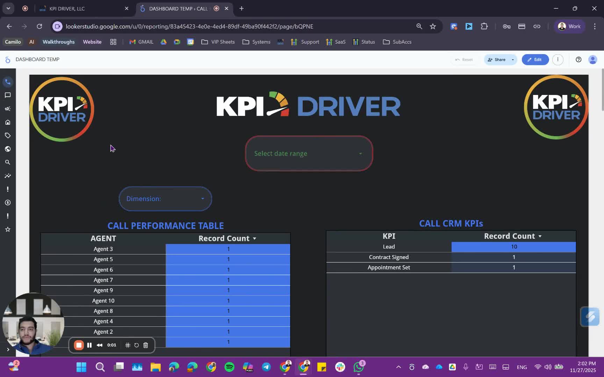Open the magnifier page icon in sidebar
This screenshot has height=377, width=604.
click(x=8, y=162)
